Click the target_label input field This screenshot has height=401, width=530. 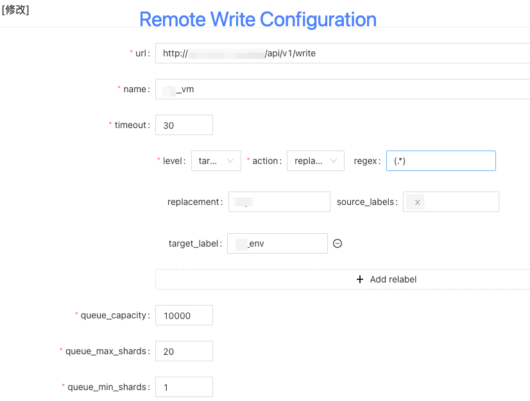point(277,243)
